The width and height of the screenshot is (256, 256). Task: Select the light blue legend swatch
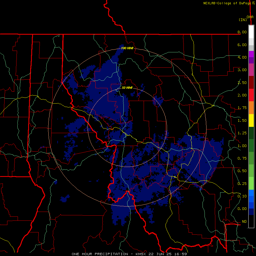[x=251, y=193]
